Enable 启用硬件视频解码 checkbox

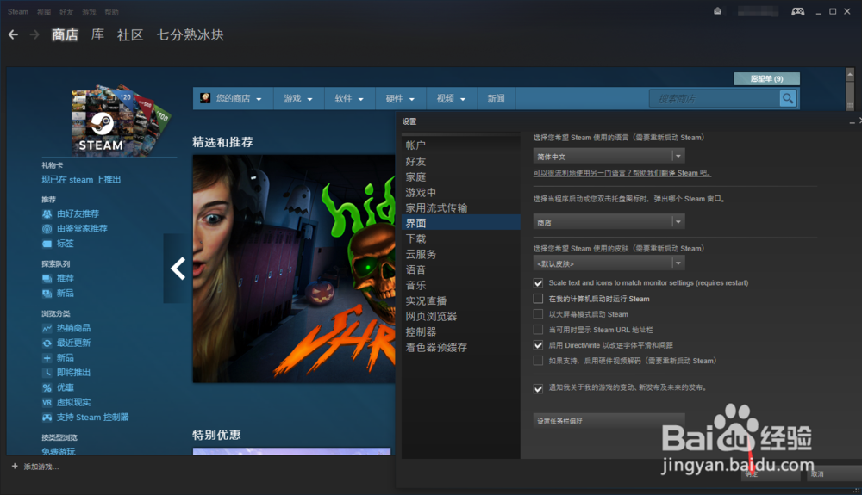(538, 361)
